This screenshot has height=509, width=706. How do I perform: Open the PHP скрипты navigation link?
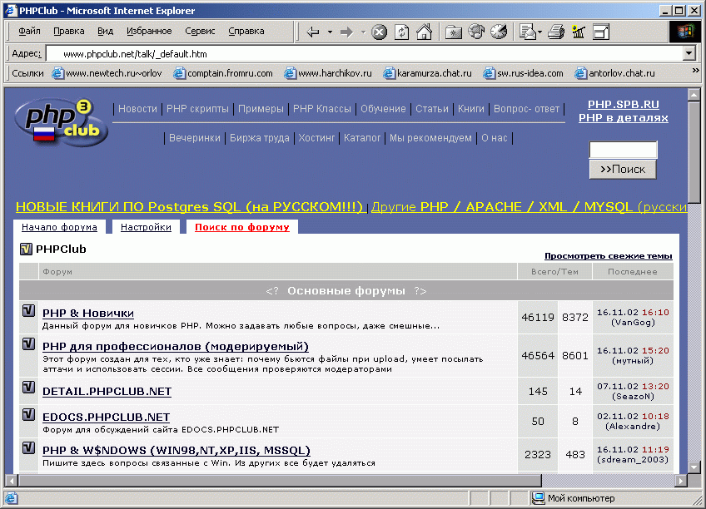pos(197,109)
